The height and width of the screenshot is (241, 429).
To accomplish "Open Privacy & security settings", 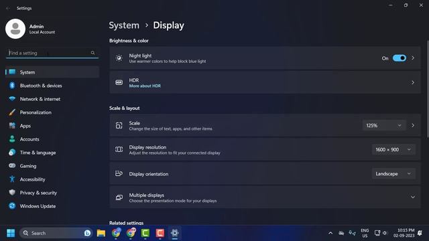I will (x=52, y=193).
